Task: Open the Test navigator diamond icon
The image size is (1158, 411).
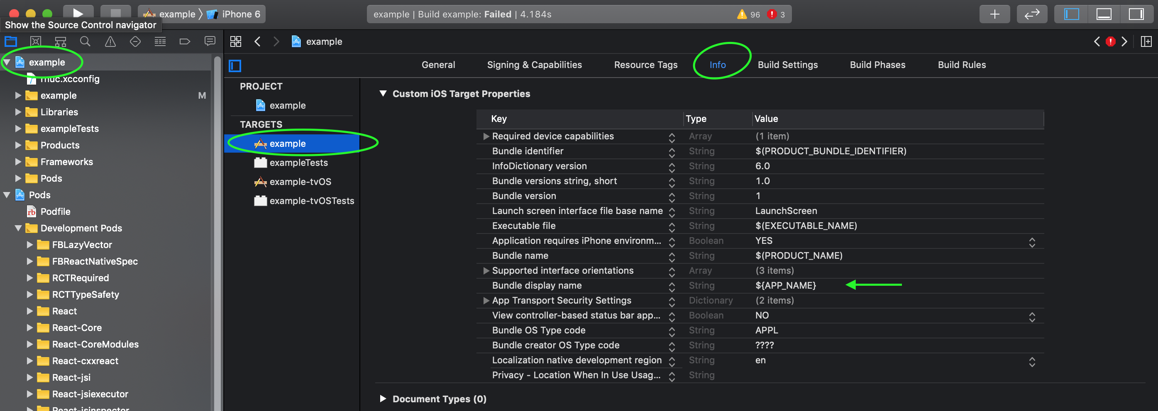Action: tap(135, 42)
